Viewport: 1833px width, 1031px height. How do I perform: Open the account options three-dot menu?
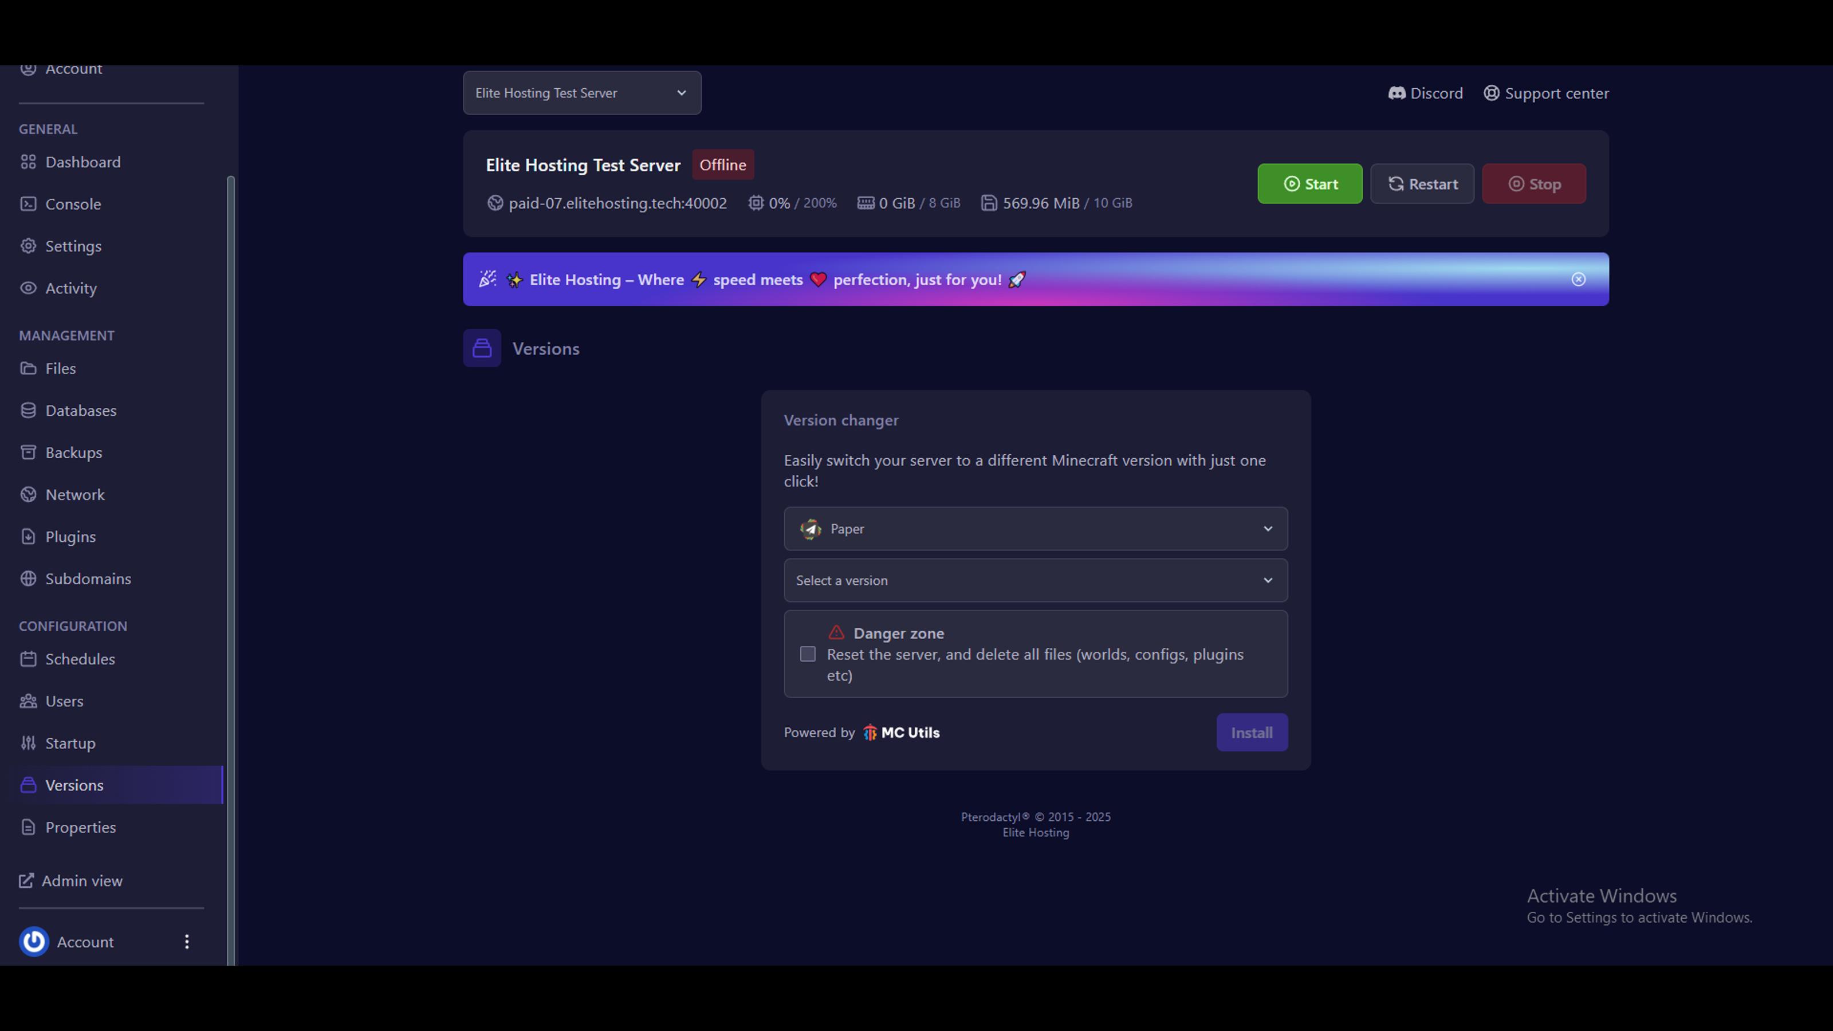coord(186,941)
